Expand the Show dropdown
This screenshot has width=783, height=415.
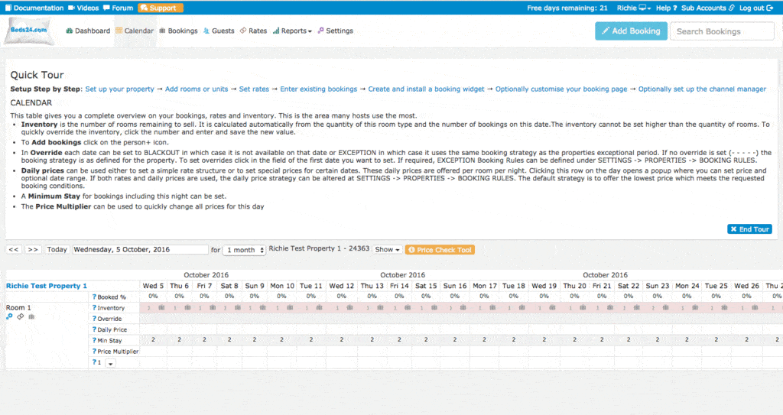pyautogui.click(x=388, y=250)
